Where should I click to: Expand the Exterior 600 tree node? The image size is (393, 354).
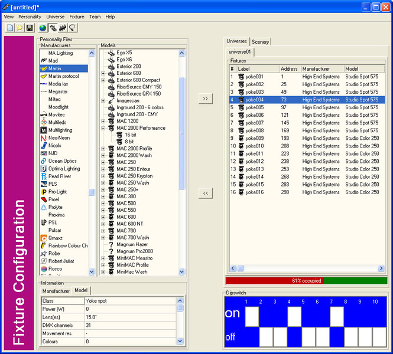(x=103, y=73)
